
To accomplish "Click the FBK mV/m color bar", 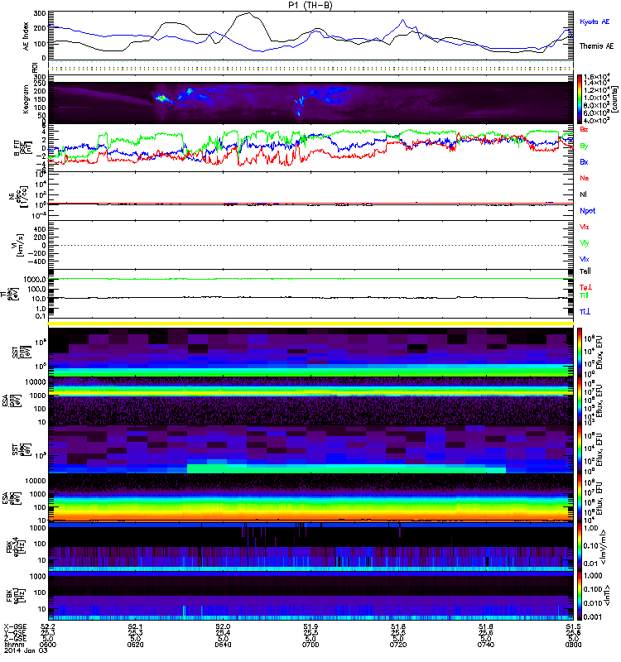I will point(580,547).
